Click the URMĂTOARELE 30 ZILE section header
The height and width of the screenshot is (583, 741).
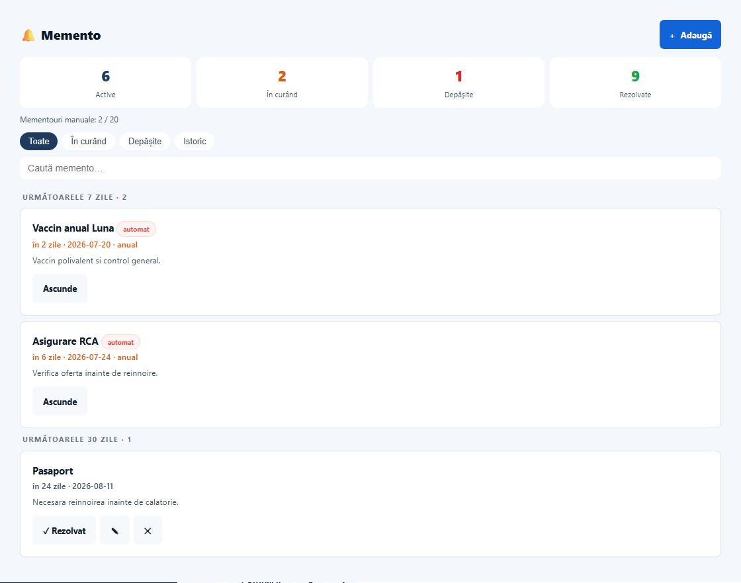point(77,439)
